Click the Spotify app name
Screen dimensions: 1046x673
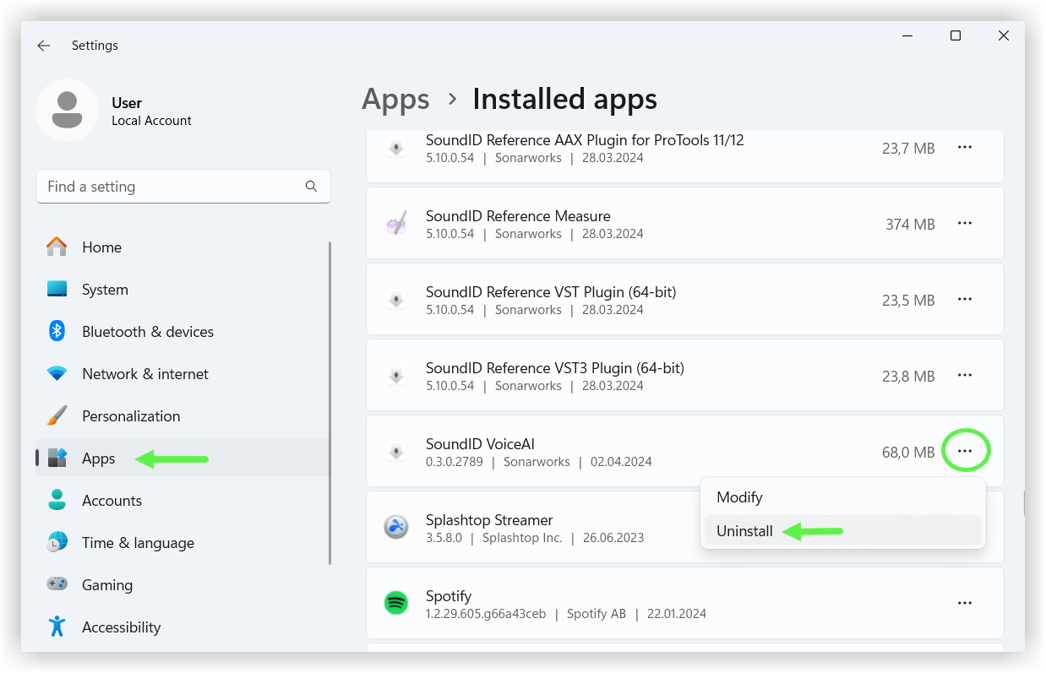click(x=449, y=596)
